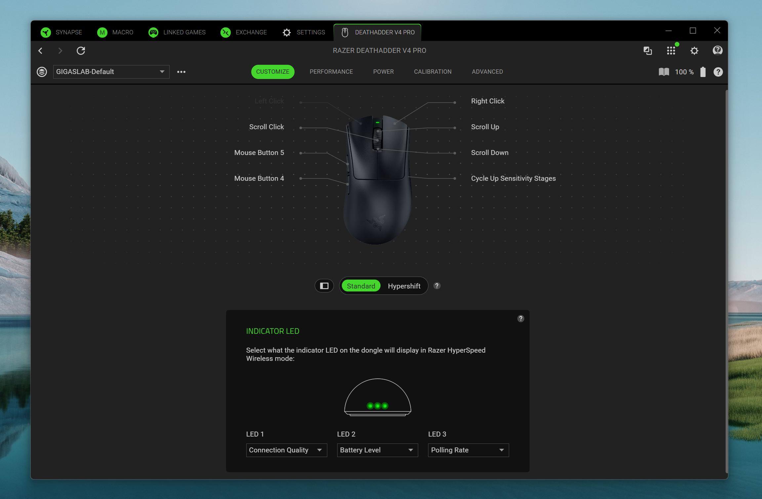Expand the GIGASLAB-Default profile dropdown
This screenshot has height=499, width=762.
tap(111, 72)
